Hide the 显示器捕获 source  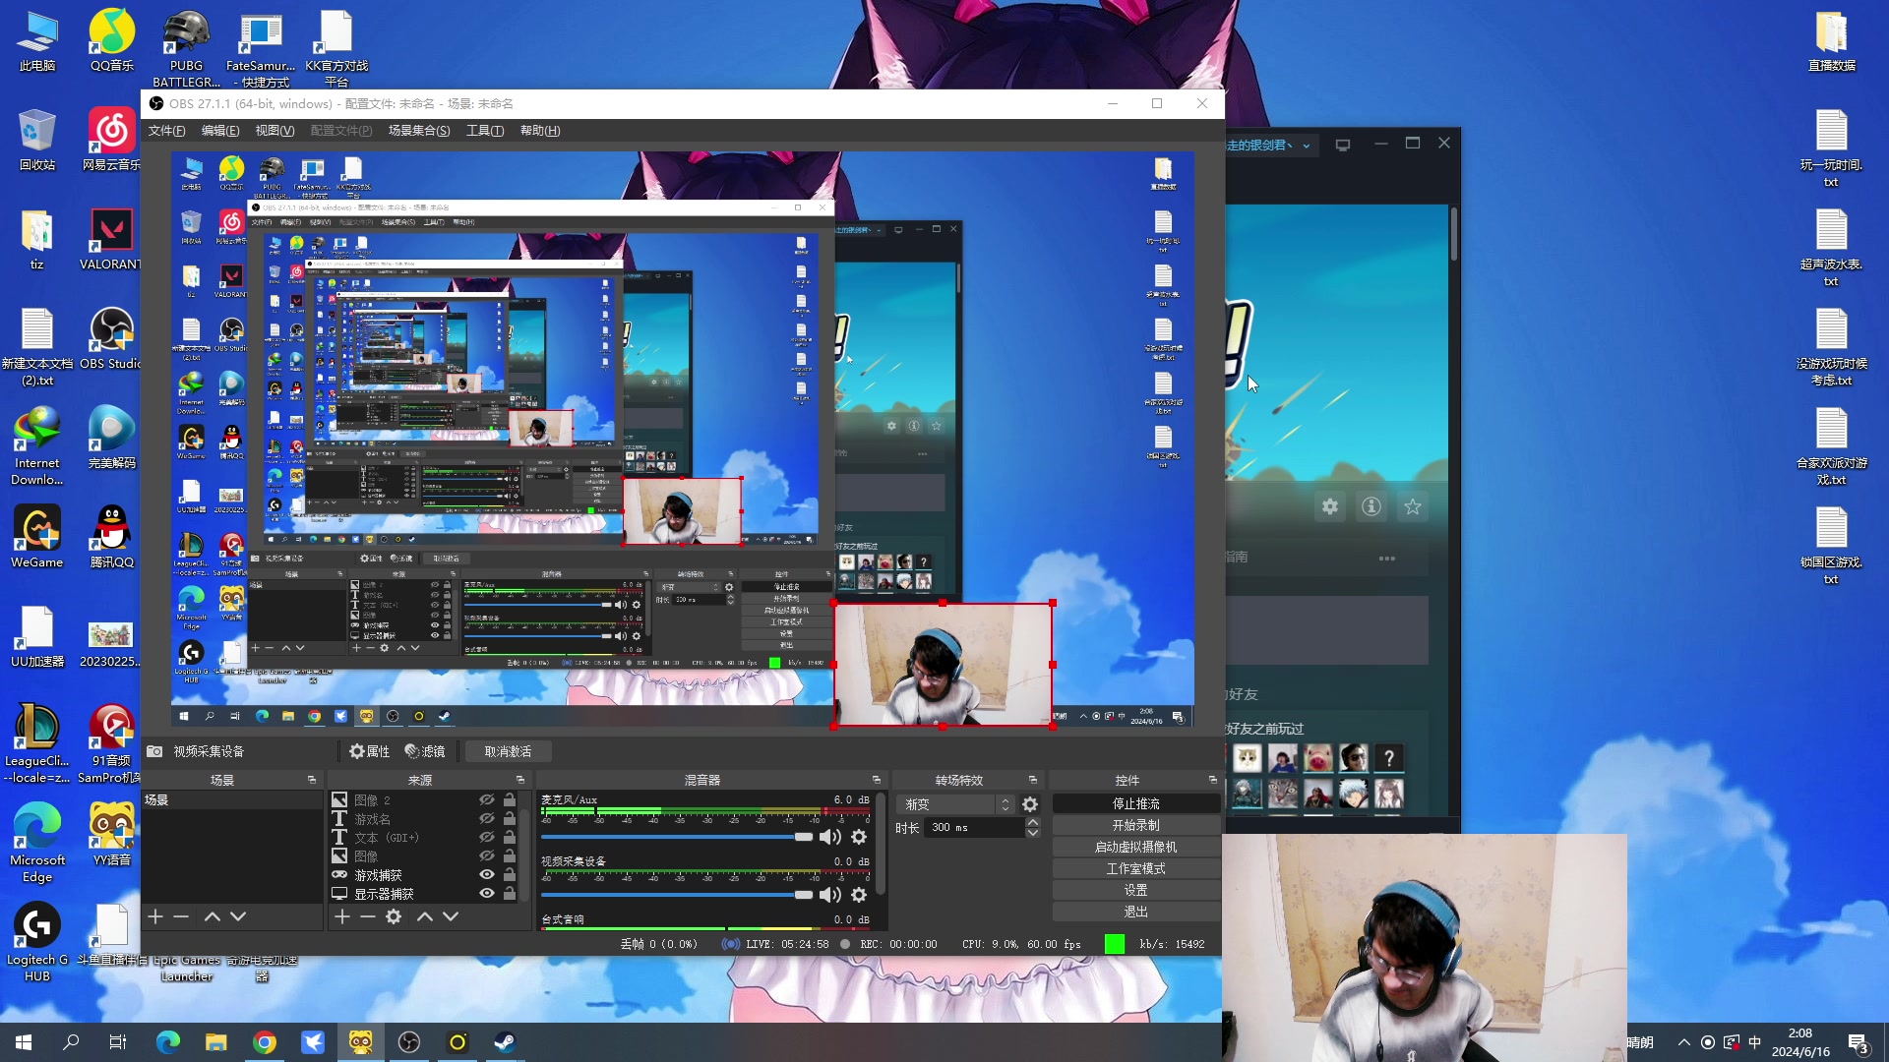click(x=486, y=894)
